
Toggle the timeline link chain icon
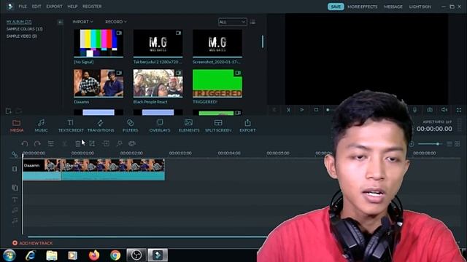[15, 154]
